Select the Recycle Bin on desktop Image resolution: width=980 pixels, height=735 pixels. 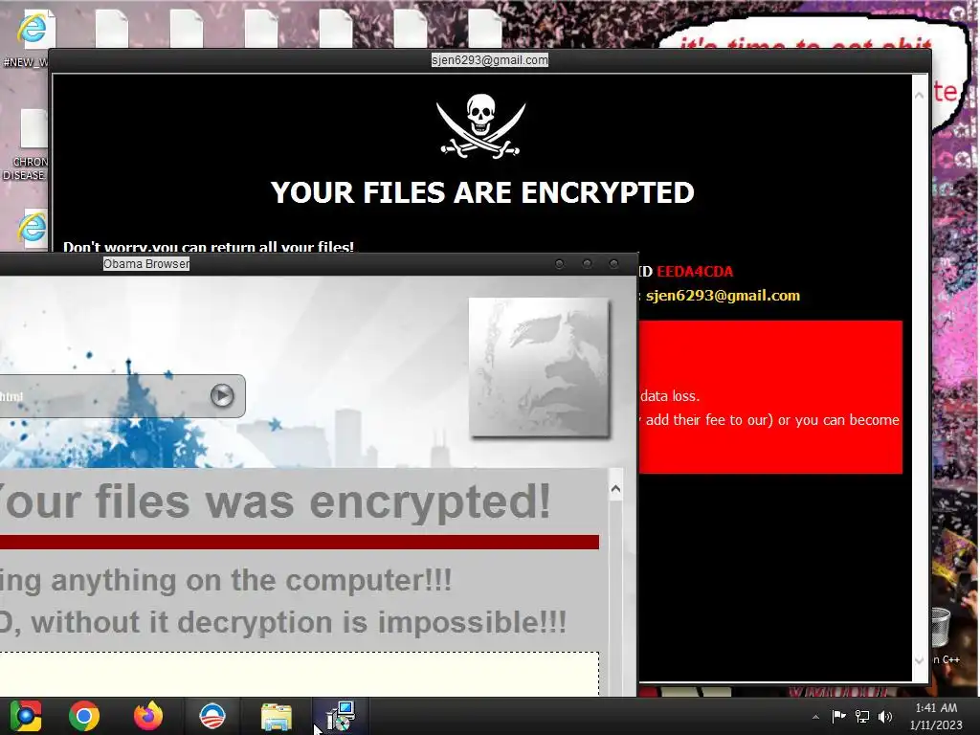click(x=942, y=627)
